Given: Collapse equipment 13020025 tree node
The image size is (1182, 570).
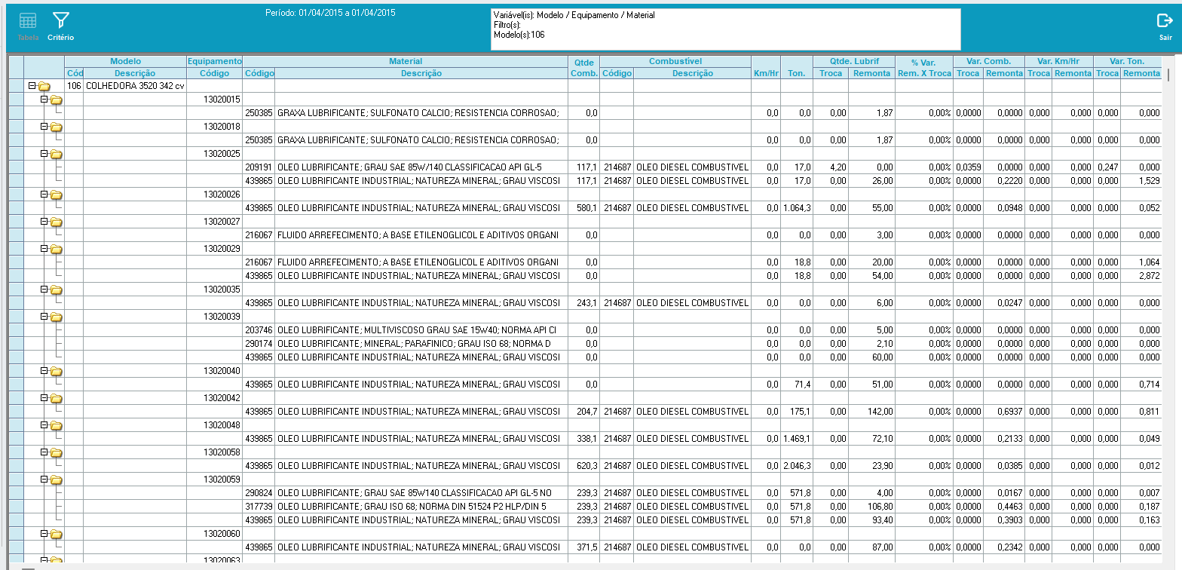Looking at the screenshot, I should click(44, 154).
